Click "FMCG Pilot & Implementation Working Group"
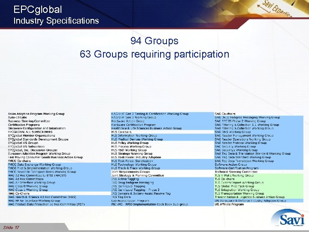309x232 pixels. [40, 168]
